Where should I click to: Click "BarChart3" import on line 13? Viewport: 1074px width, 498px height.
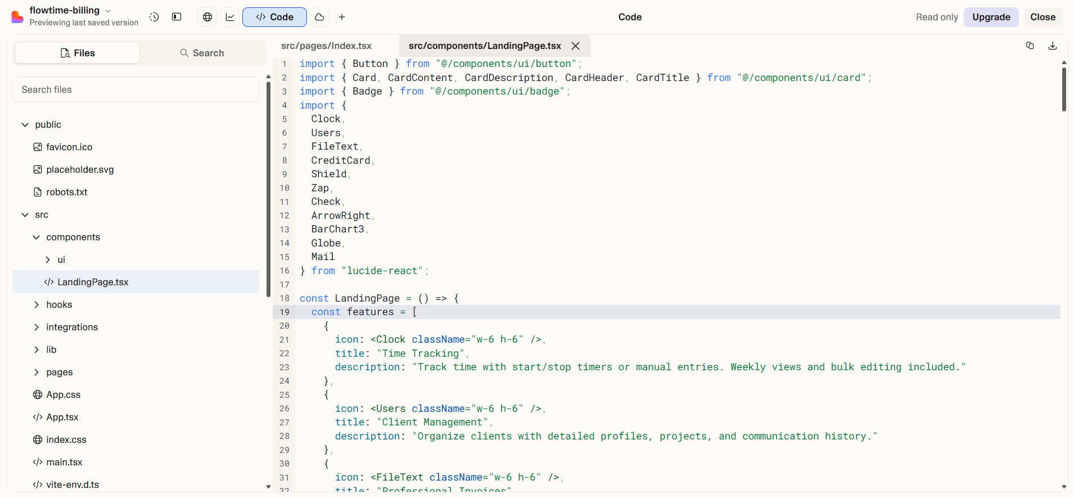point(338,229)
